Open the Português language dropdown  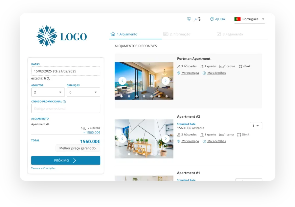click(x=249, y=19)
